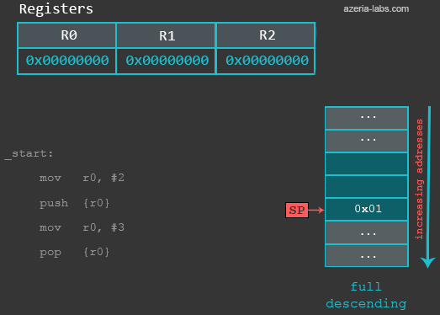
Task: Select the R1 register header cell
Action: [166, 35]
